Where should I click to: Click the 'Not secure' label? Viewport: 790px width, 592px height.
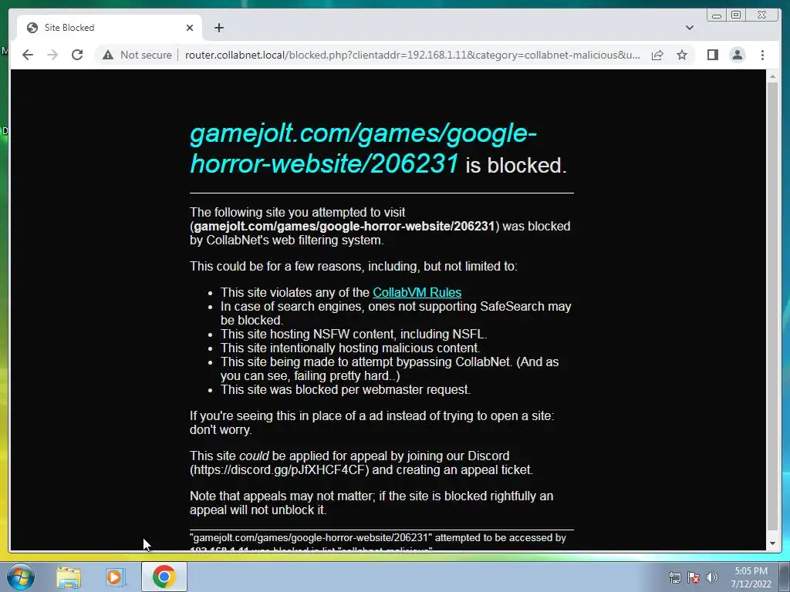[146, 55]
